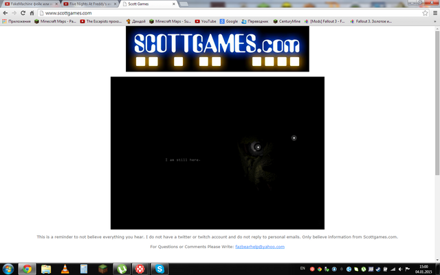Open a new browser tab
Image resolution: width=440 pixels, height=275 pixels.
pyautogui.click(x=184, y=4)
